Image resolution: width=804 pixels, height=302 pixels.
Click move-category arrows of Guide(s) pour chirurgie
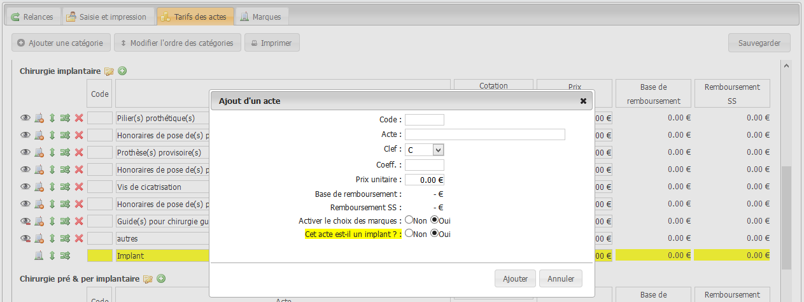65,221
